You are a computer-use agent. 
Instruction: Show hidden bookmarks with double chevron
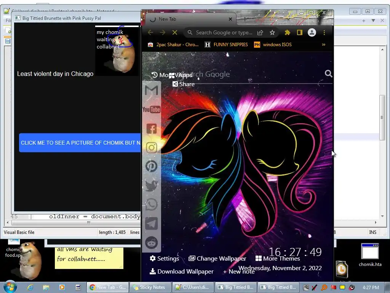pos(323,45)
